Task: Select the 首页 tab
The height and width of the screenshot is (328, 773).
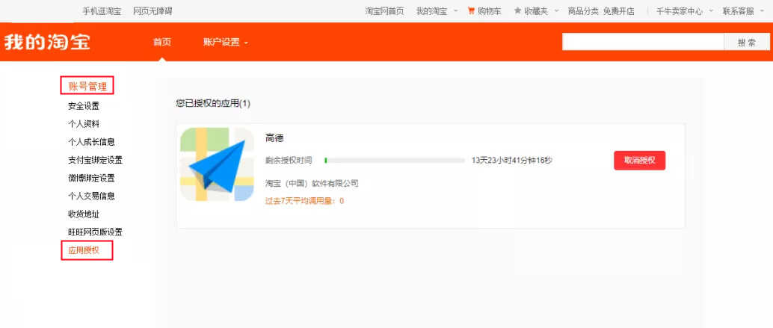Action: pyautogui.click(x=162, y=43)
